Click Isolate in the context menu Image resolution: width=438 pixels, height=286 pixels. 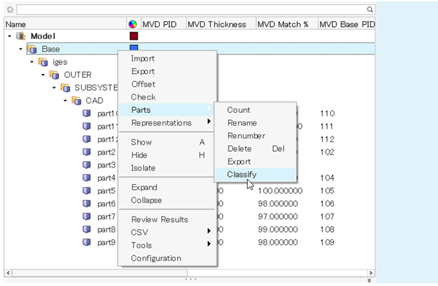[x=143, y=168]
